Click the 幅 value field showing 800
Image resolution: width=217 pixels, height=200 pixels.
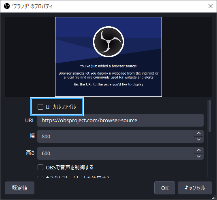(x=115, y=136)
